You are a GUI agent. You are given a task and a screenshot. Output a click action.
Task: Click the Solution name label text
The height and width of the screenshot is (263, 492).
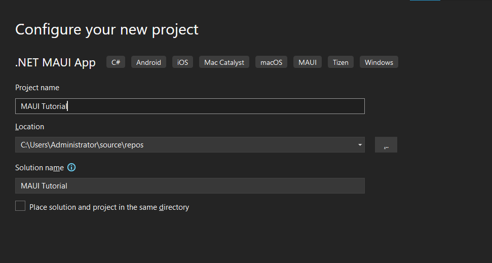(x=40, y=168)
